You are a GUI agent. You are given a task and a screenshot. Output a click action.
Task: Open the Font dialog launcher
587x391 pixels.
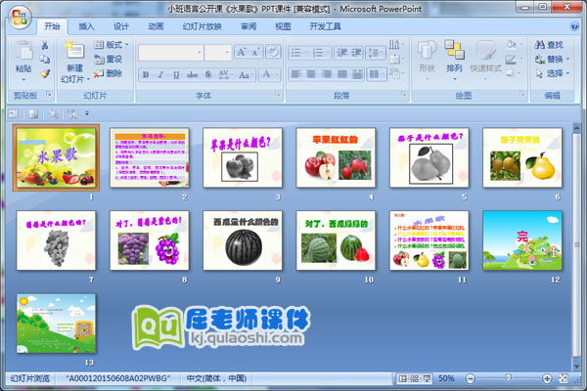(278, 94)
